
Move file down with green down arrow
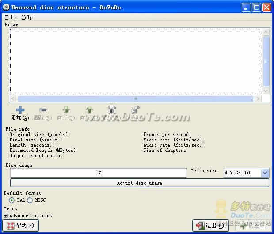pyautogui.click(x=66, y=109)
